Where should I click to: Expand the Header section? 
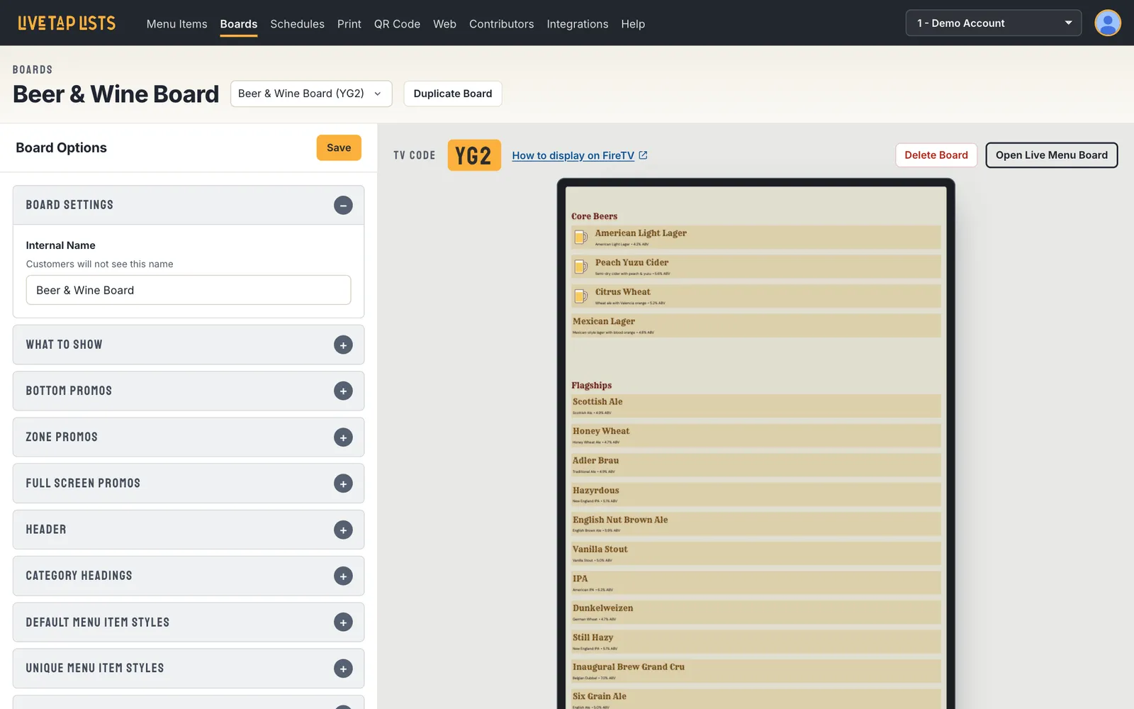(343, 530)
